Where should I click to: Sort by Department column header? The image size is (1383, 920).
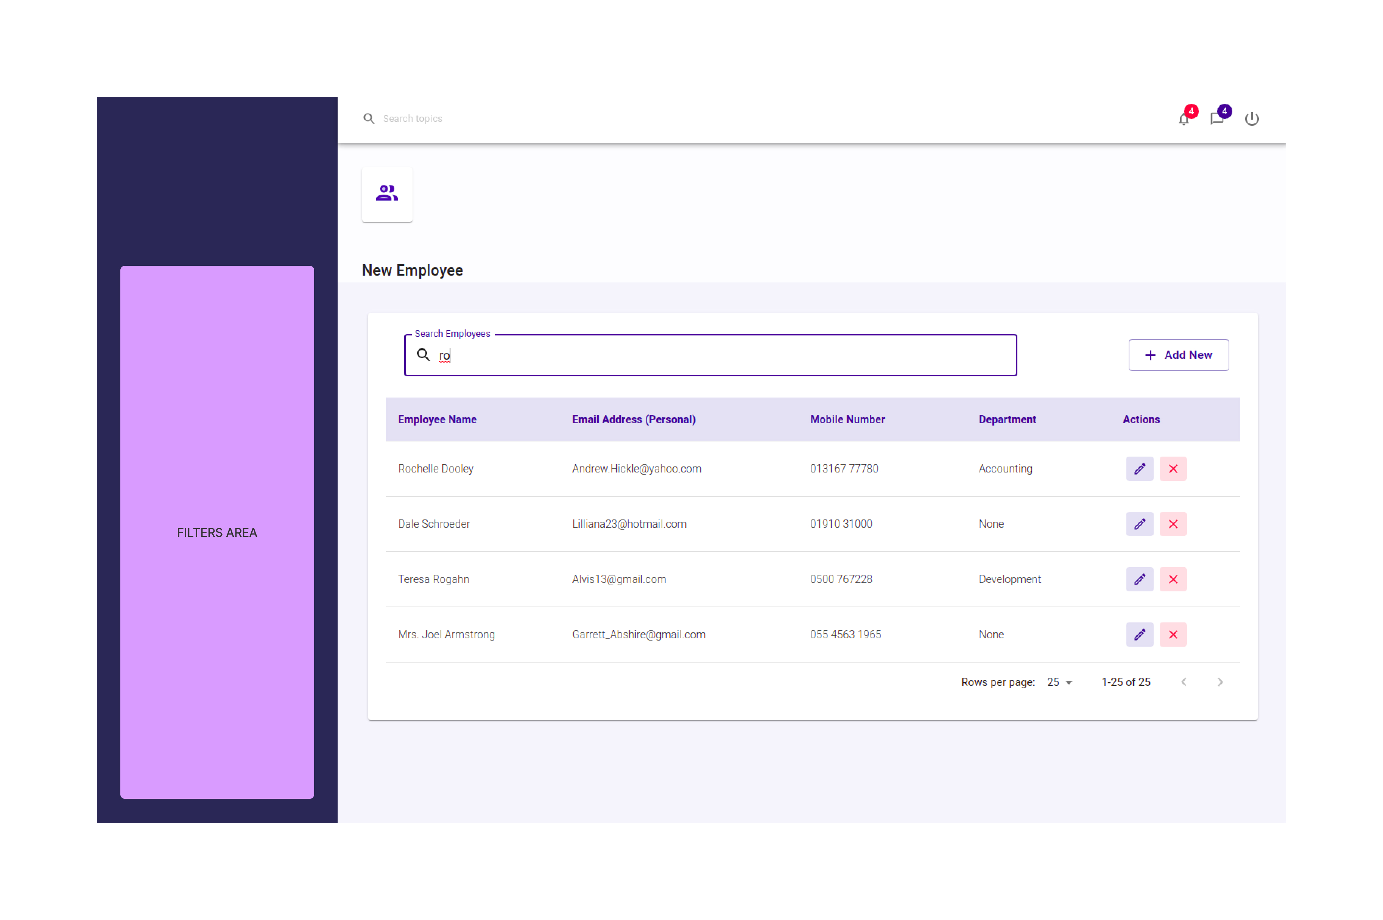pos(1006,419)
